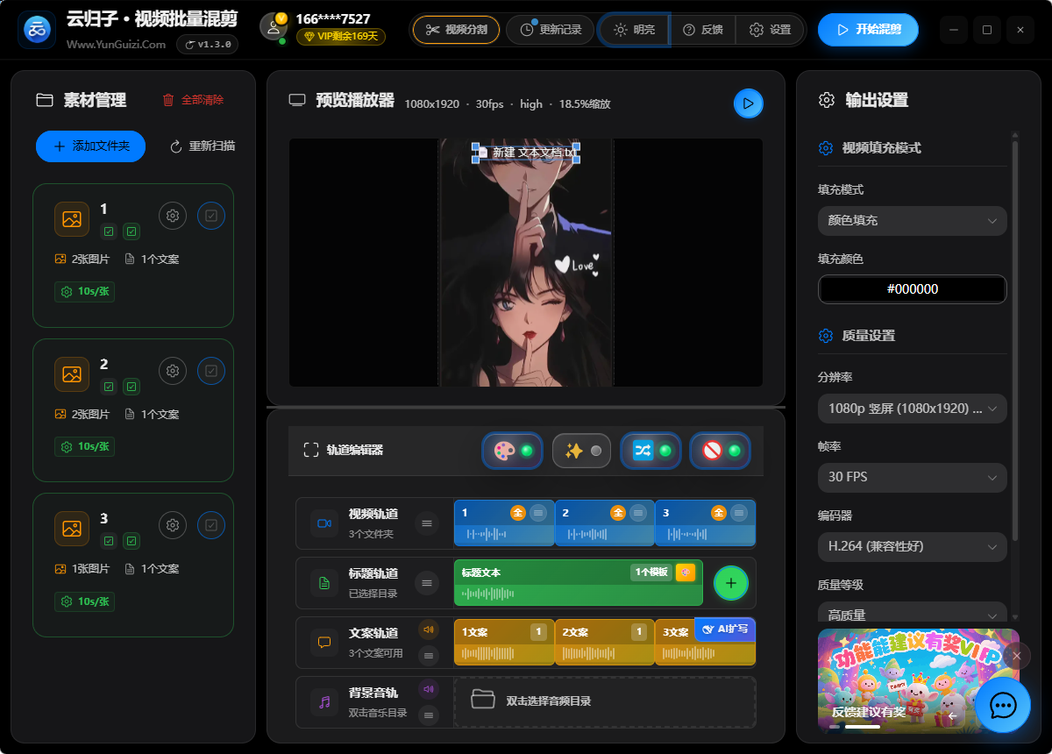Toggle selection circle checkbox of folder 2
The image size is (1052, 754).
(x=211, y=371)
